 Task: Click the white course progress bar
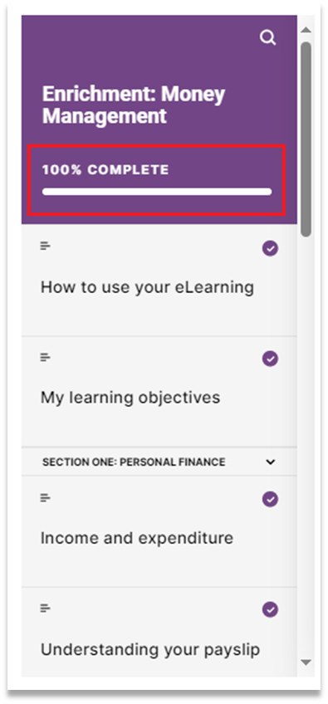coord(157,192)
